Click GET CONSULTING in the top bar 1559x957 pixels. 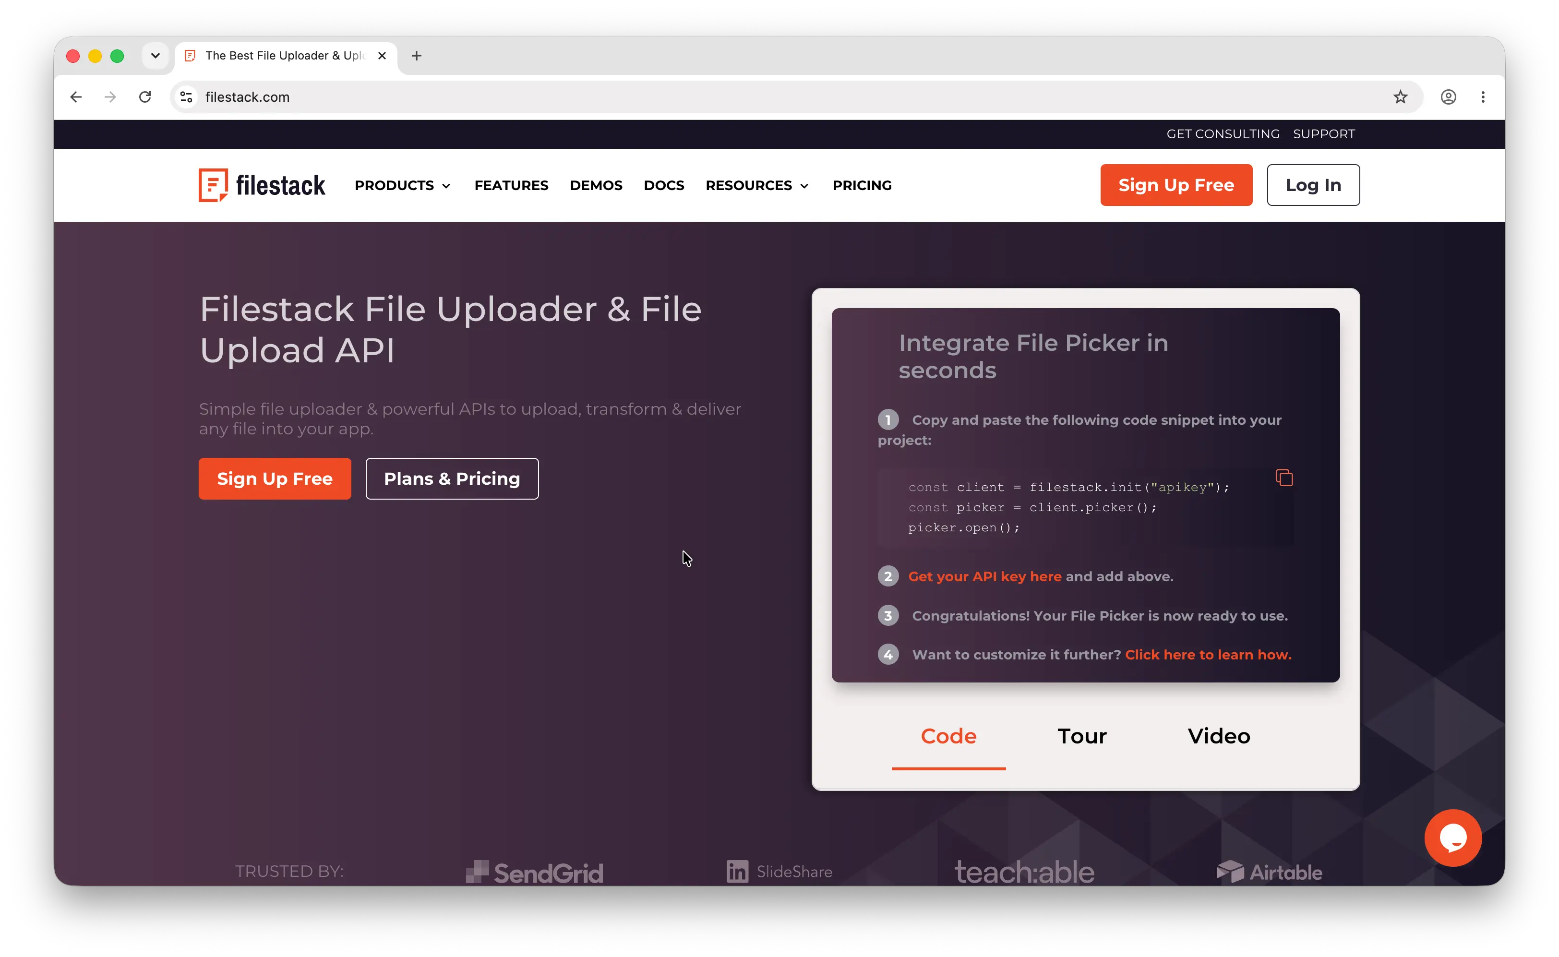pyautogui.click(x=1223, y=133)
